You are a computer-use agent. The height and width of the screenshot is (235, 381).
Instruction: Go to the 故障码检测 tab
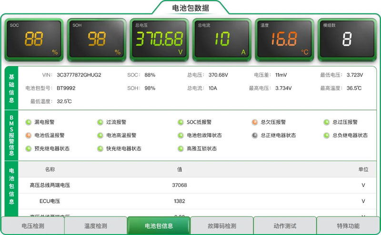click(221, 226)
